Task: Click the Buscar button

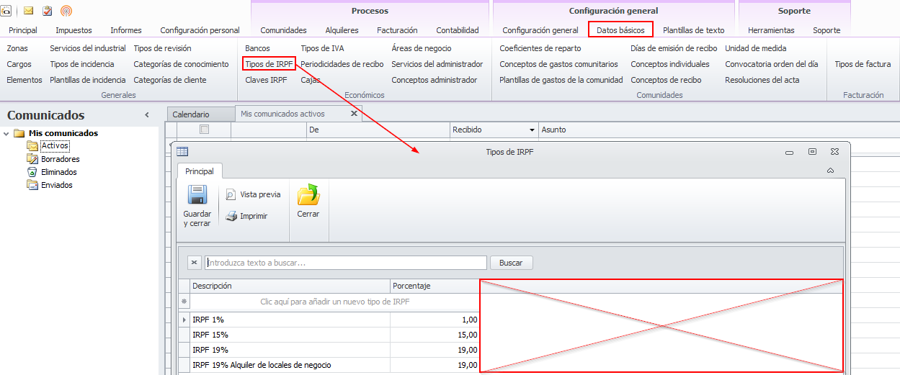Action: [511, 263]
